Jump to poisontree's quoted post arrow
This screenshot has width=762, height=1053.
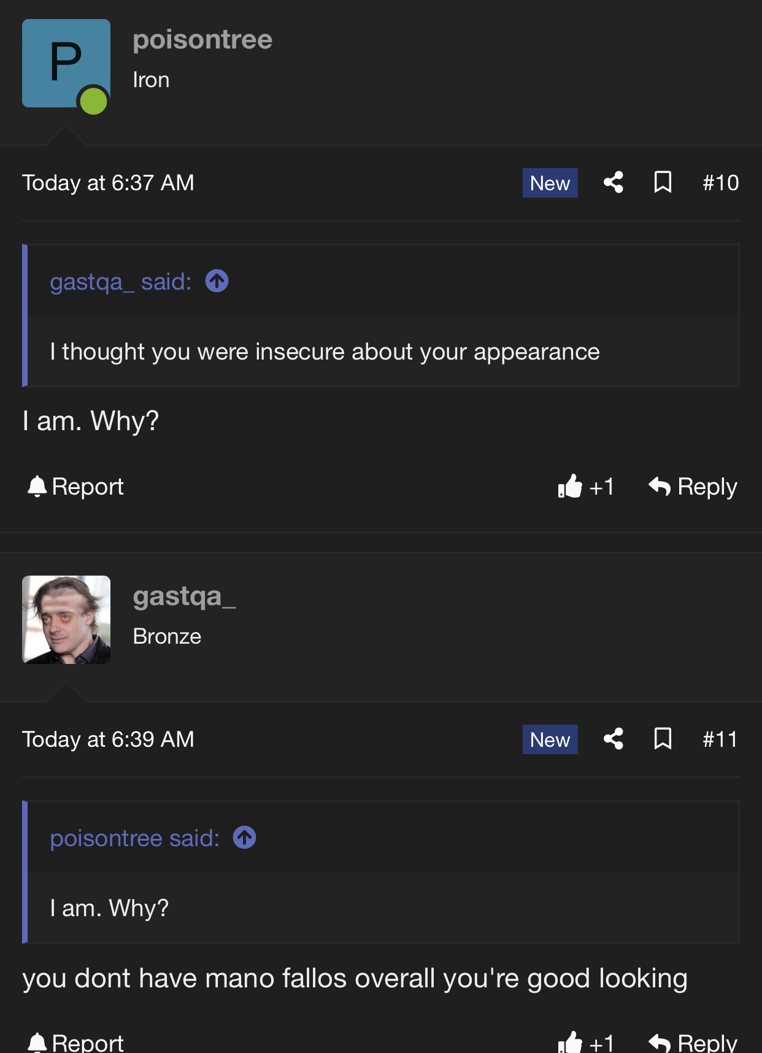click(244, 838)
